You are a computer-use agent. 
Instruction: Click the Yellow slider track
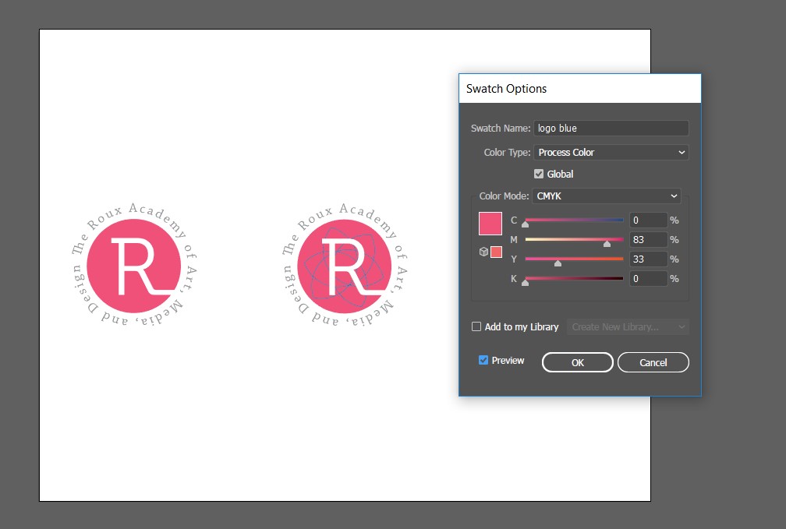point(574,259)
